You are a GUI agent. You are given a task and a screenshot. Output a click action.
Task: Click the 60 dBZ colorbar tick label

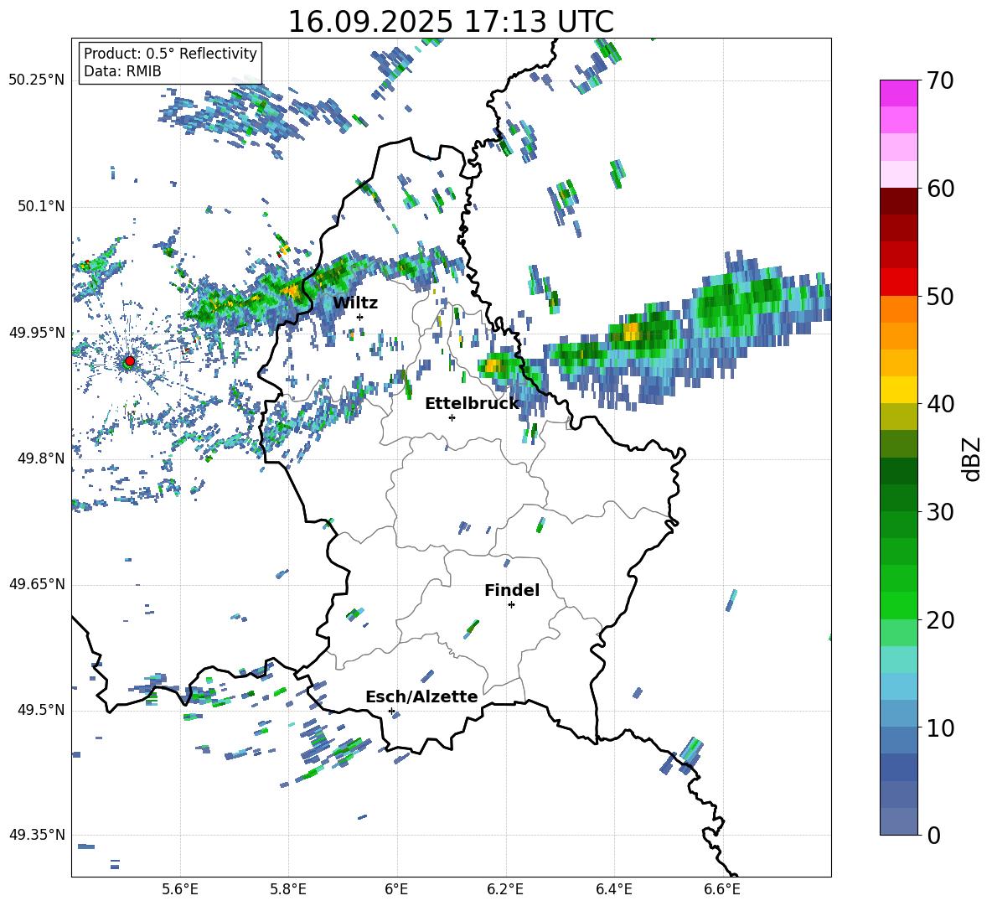click(x=940, y=189)
